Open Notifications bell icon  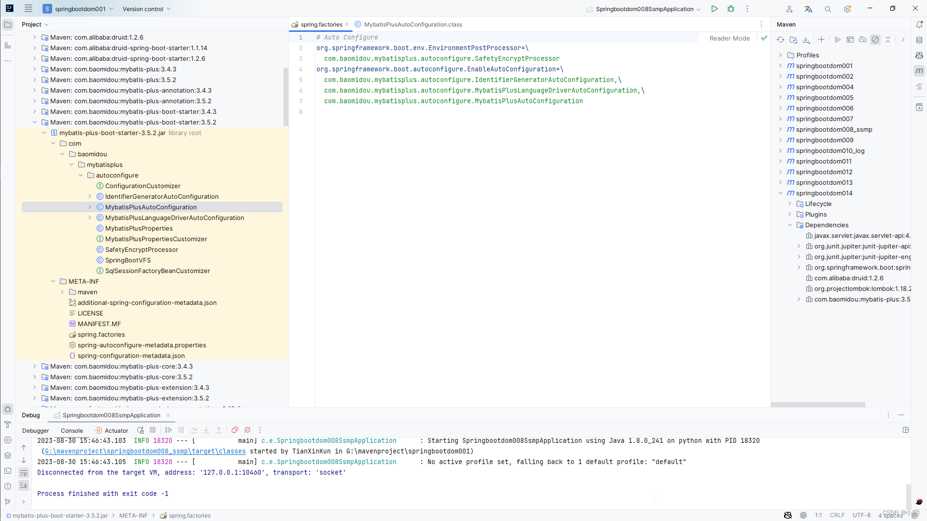919,25
